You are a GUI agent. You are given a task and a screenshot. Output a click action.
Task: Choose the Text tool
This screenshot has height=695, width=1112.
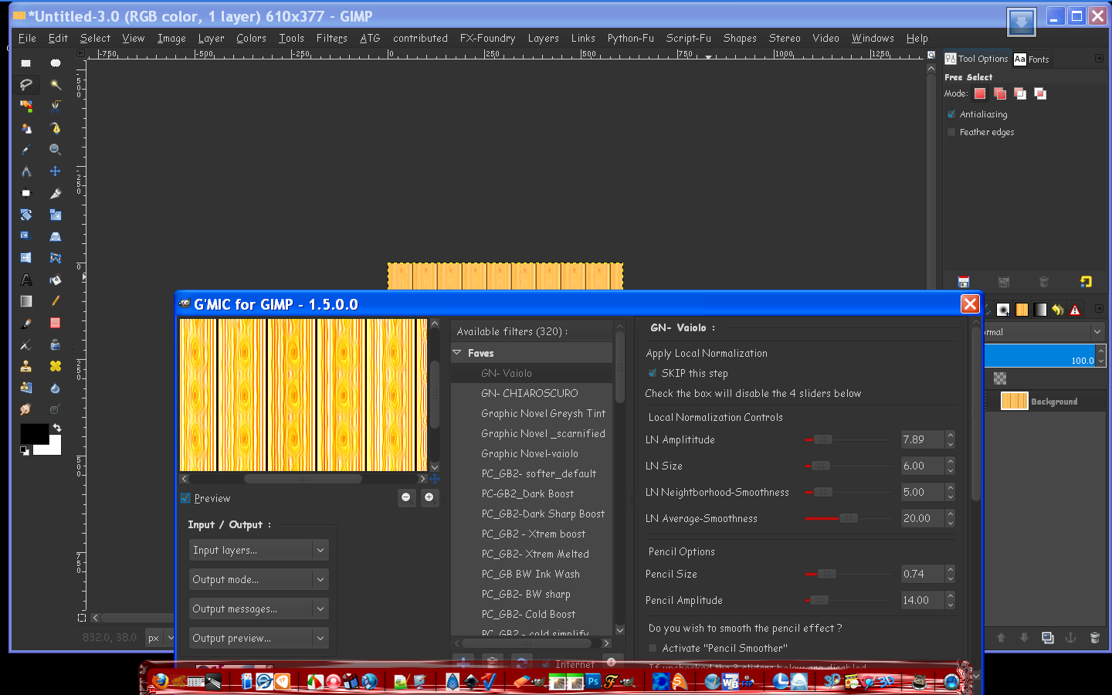25,280
